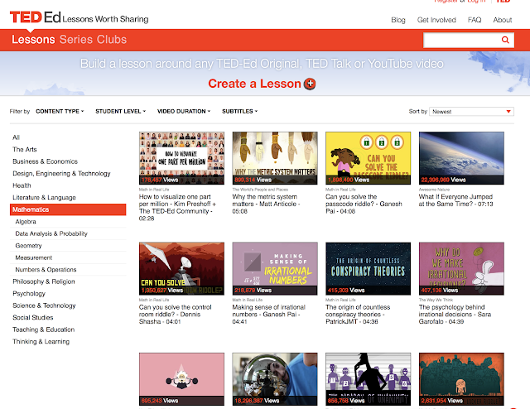
Task: Open the Blog link in header
Action: [x=398, y=20]
